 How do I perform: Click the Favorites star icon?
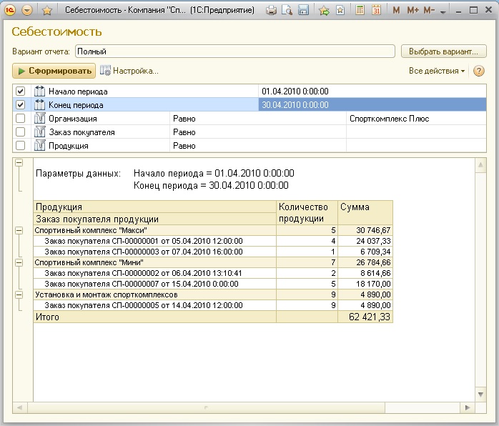click(47, 11)
